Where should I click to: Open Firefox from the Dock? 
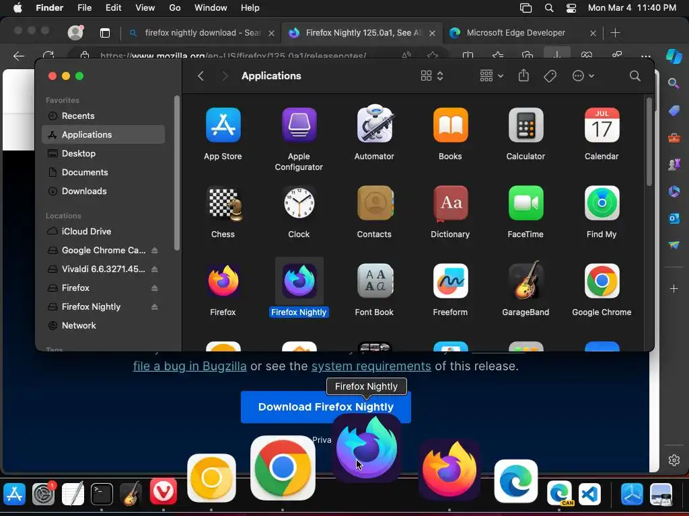click(449, 469)
